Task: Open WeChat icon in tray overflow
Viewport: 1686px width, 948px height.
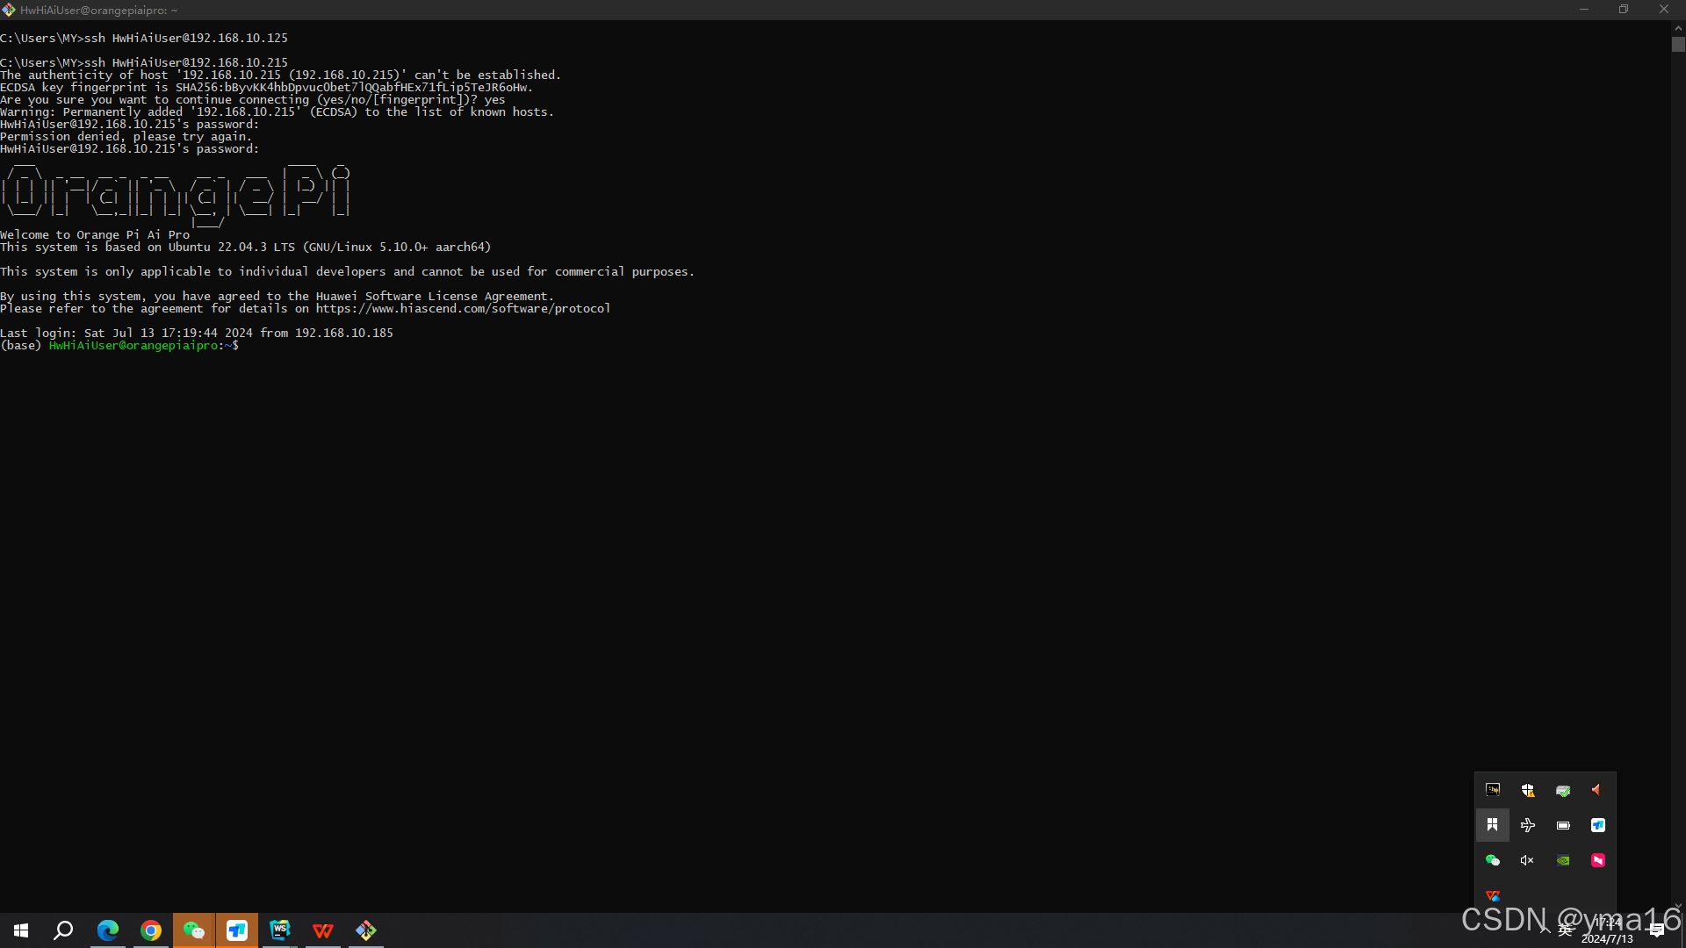Action: pyautogui.click(x=1493, y=860)
